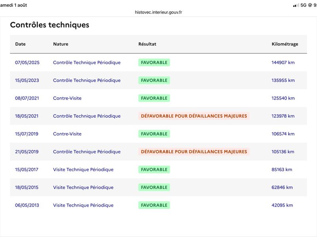Select the FAVORABLE badge for 07/05/2025
The height and width of the screenshot is (237, 317).
[154, 62]
